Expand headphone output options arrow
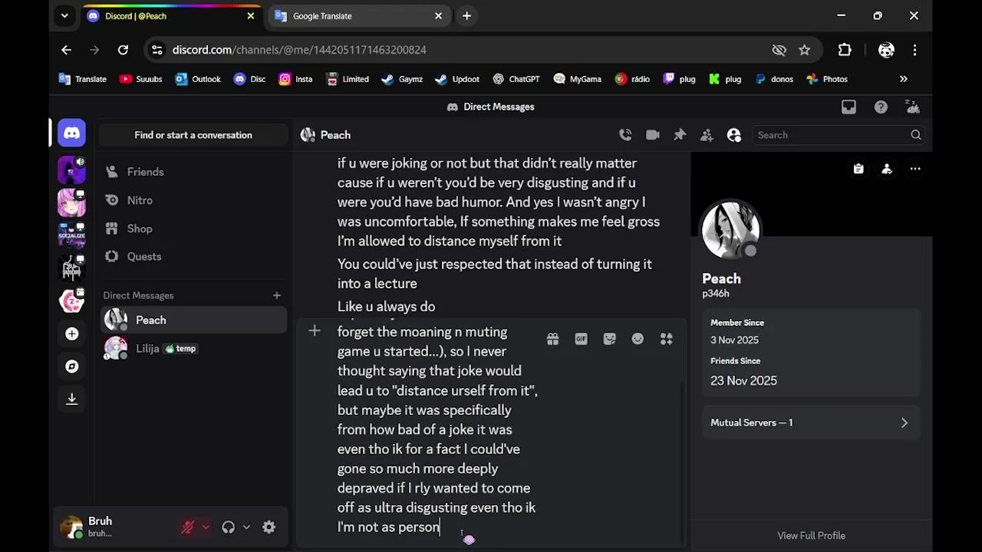The image size is (982, 552). click(246, 527)
